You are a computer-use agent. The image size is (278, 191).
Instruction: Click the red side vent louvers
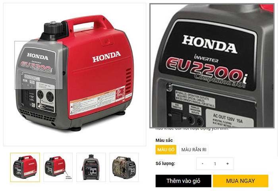click(128, 80)
